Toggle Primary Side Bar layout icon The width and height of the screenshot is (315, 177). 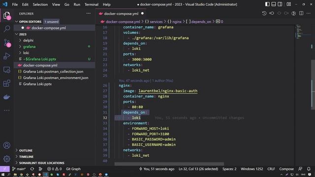point(267,4)
